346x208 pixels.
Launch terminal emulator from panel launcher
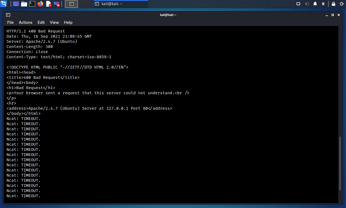(x=32, y=4)
